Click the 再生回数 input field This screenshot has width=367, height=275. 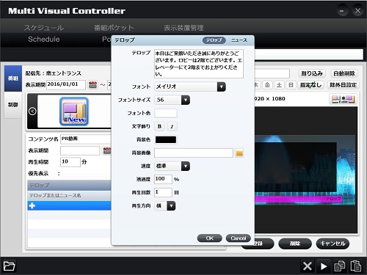point(163,192)
